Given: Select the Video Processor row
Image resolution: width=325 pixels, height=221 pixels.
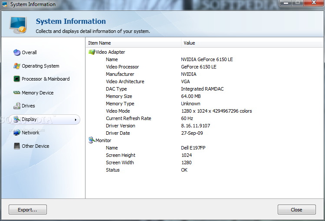Looking at the screenshot, I should (x=122, y=67).
